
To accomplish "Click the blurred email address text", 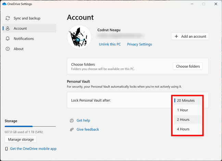I will coord(120,36).
